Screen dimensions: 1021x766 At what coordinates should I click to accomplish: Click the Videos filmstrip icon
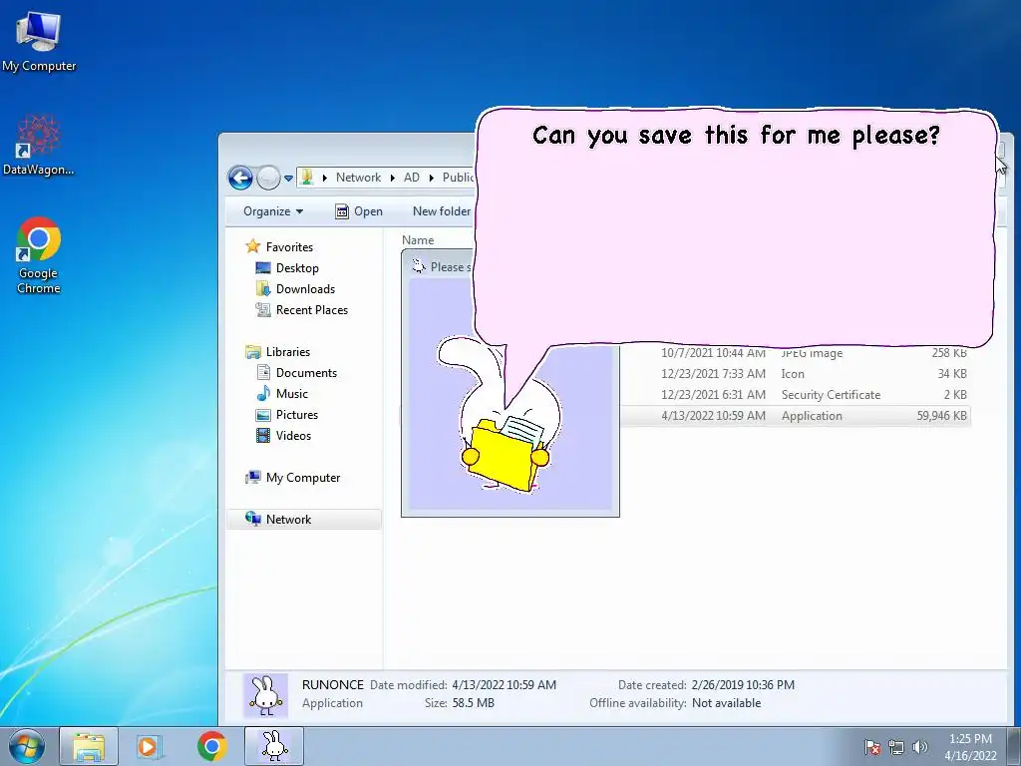tap(263, 435)
